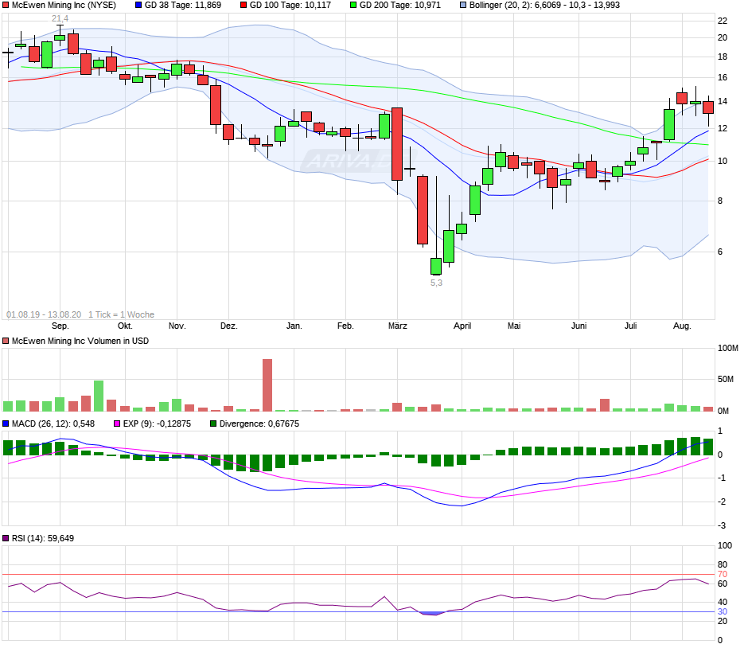Click the date range 01.08.19 - 13.08.20 text
This screenshot has width=748, height=648.
point(44,315)
